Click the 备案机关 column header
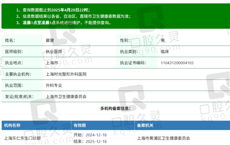This screenshot has width=230, height=145. pyautogui.click(x=145, y=125)
